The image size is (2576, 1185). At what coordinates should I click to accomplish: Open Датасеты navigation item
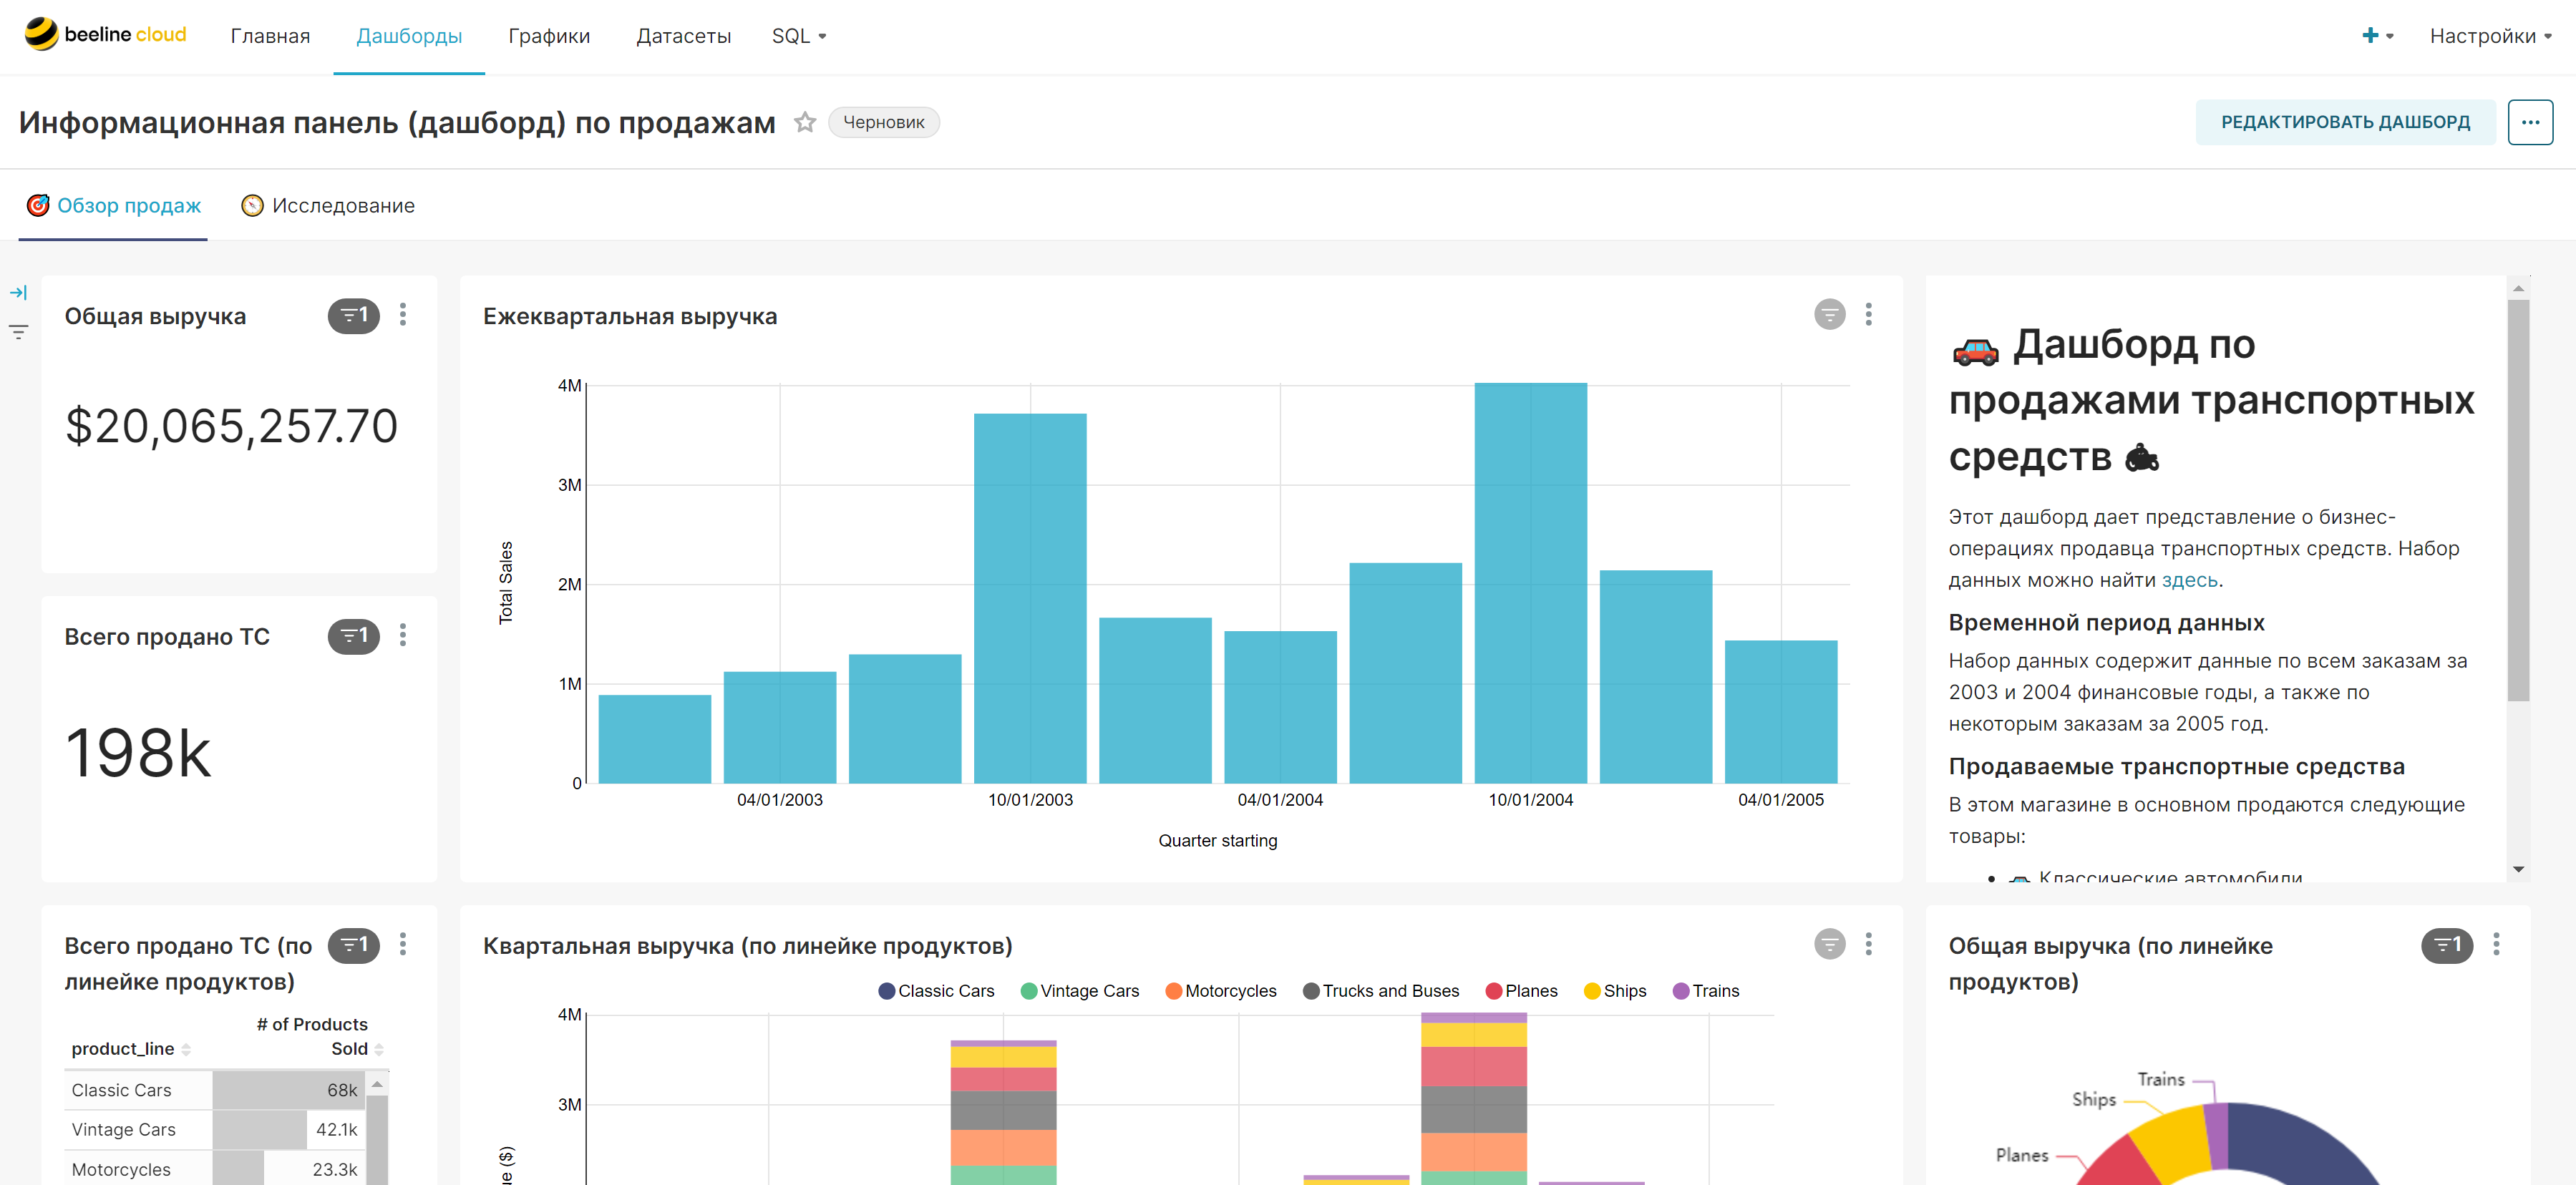tap(684, 36)
